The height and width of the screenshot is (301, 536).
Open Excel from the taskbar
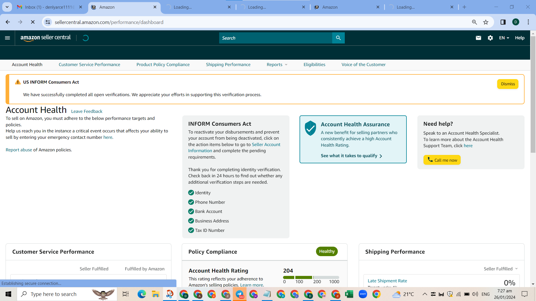pos(349,294)
